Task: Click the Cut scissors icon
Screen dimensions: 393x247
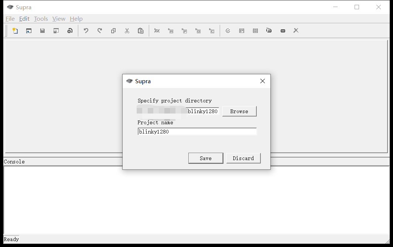Action: coord(127,31)
